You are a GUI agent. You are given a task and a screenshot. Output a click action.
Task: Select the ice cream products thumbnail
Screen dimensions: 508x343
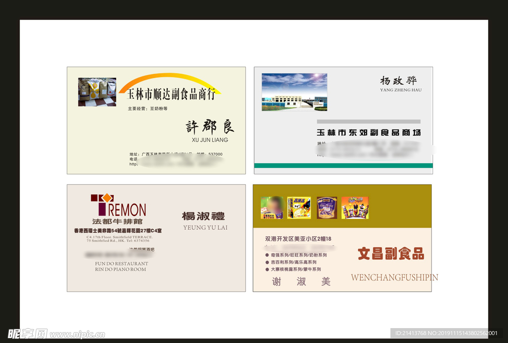click(355, 207)
